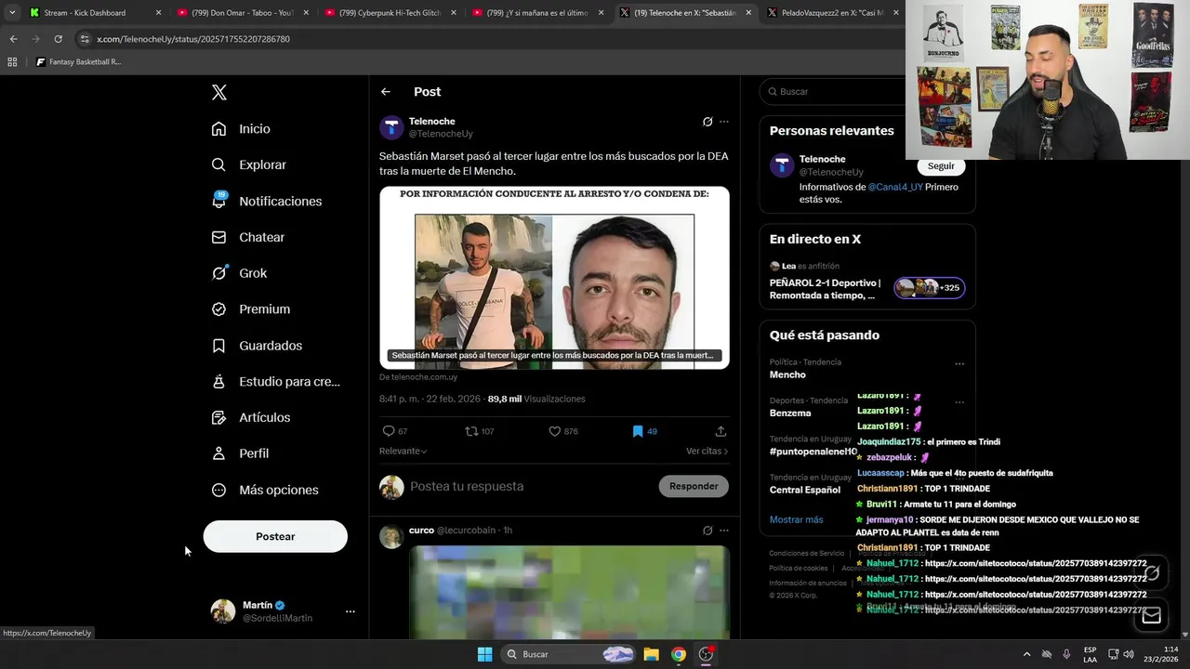Open Explorar search page
This screenshot has height=669, width=1190.
[248, 164]
